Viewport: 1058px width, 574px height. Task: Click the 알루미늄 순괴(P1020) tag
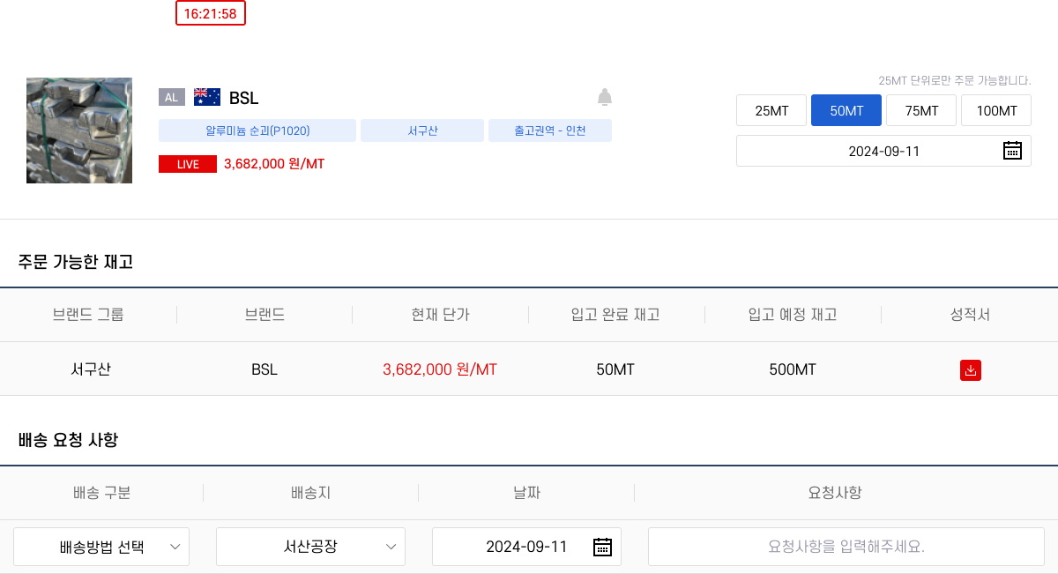(x=257, y=130)
